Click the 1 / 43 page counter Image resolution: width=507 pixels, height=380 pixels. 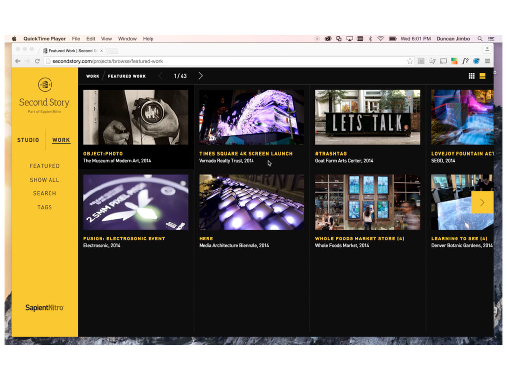click(180, 76)
